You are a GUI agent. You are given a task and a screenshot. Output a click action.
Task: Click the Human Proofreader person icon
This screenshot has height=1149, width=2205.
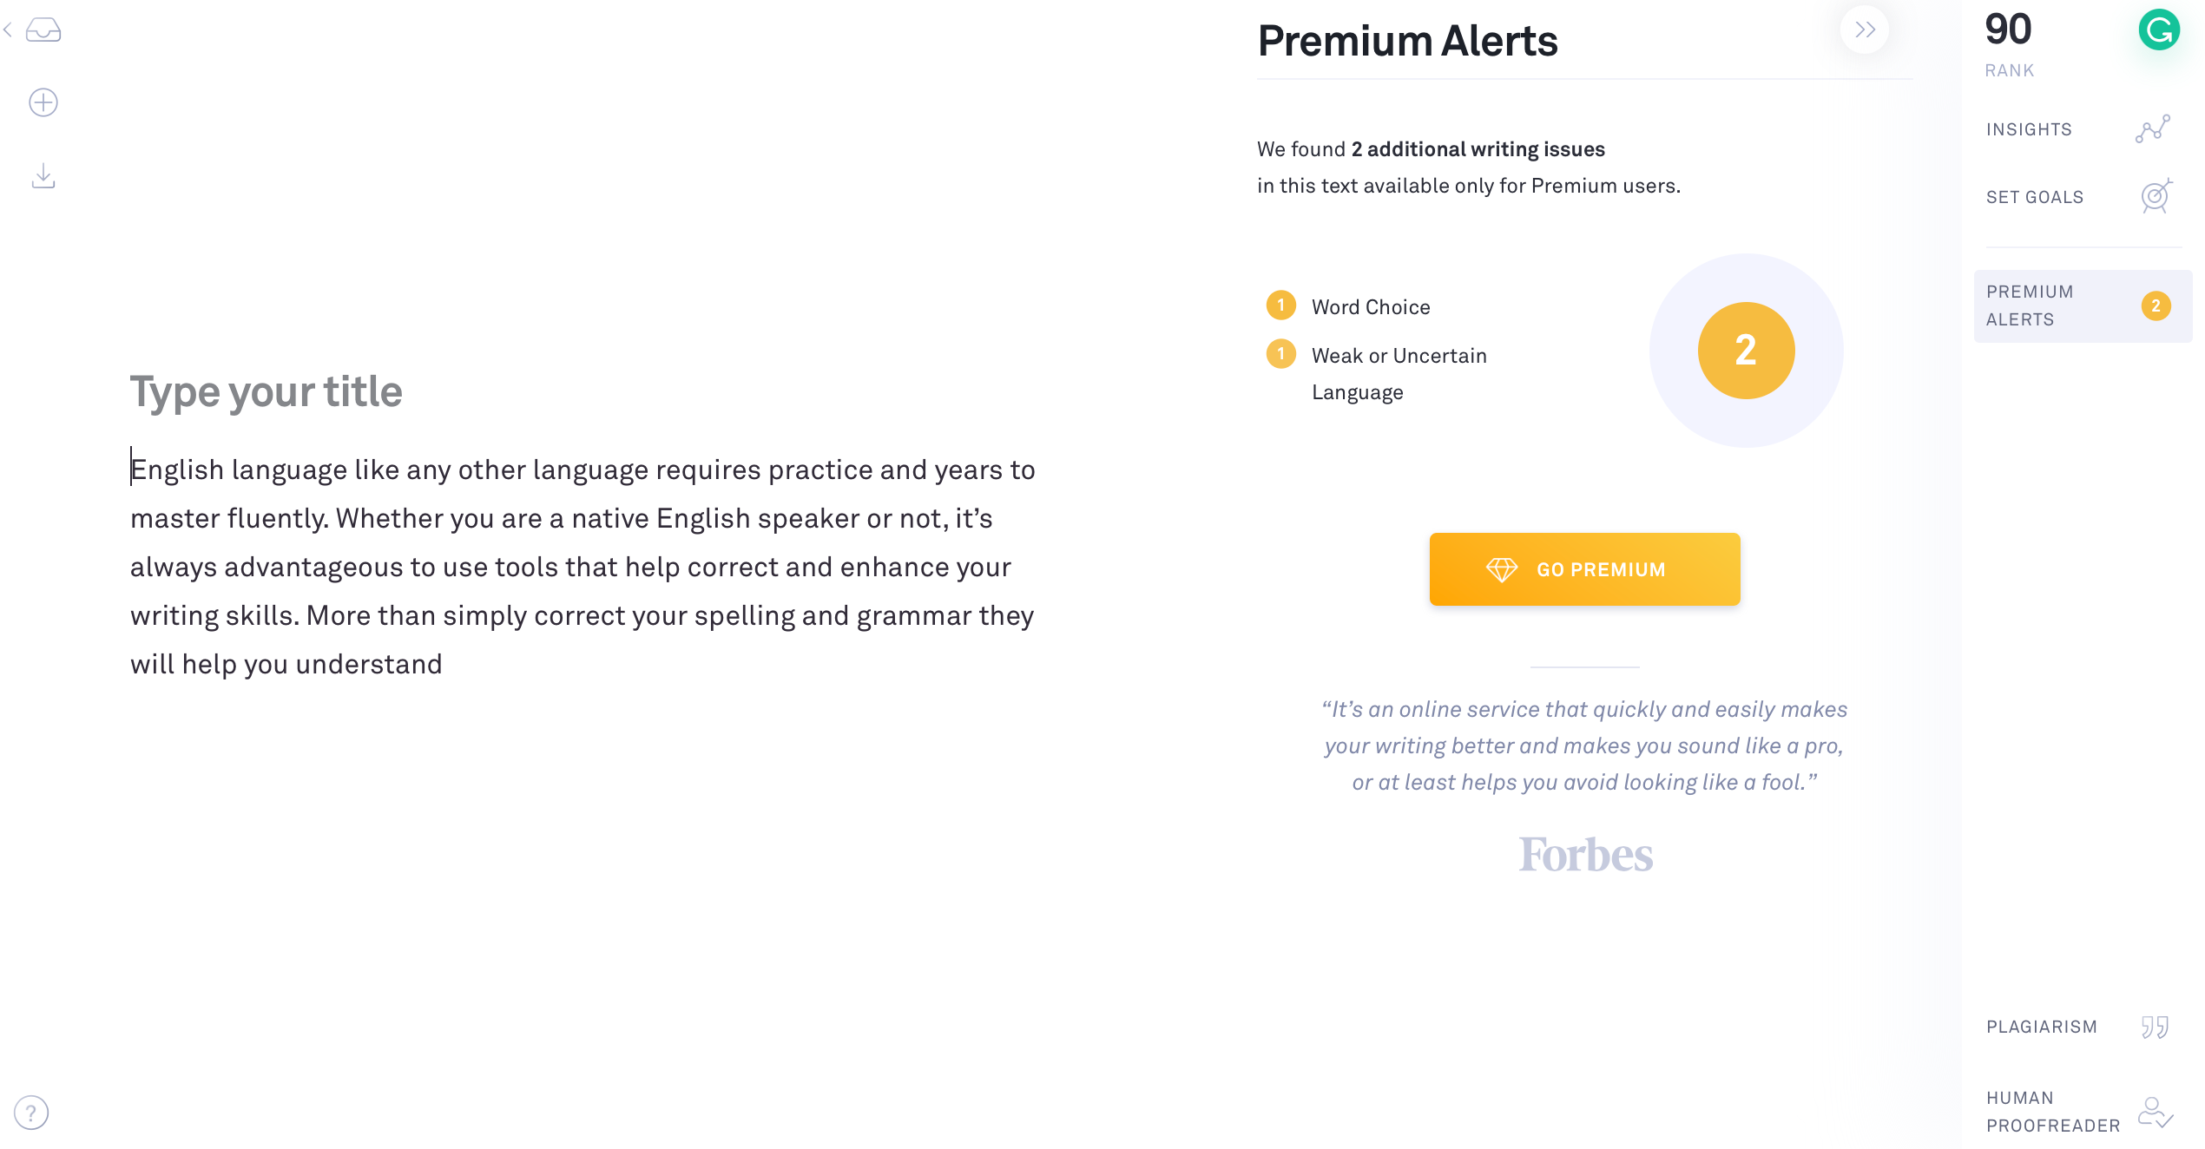(2156, 1112)
